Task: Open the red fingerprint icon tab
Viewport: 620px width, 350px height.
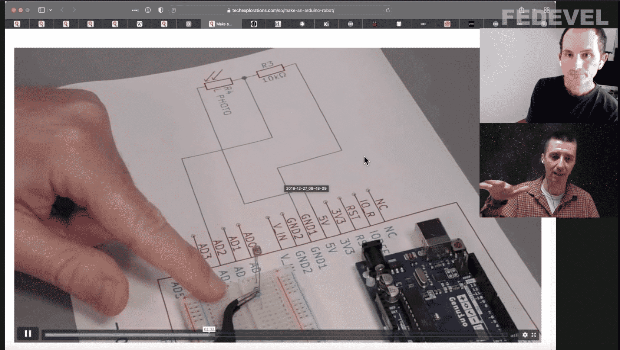Action: [447, 24]
